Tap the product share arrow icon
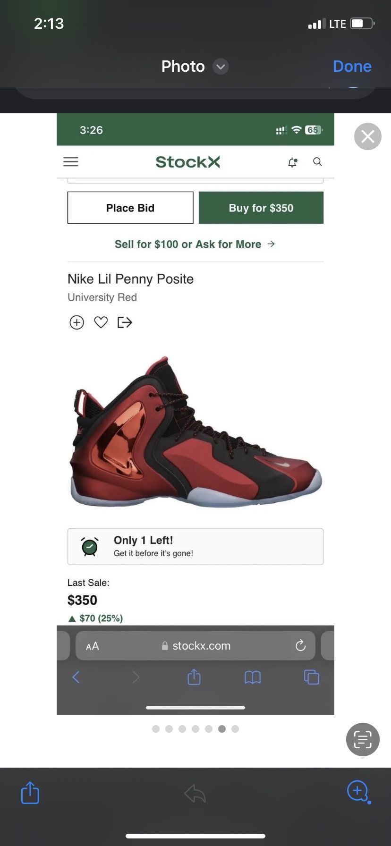This screenshot has height=846, width=391. point(125,322)
